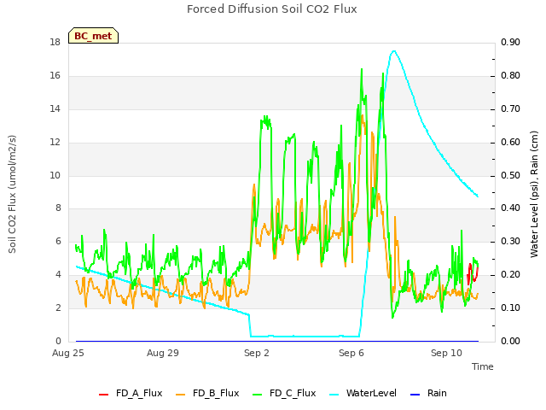
Task: Click the red FD_A_Flux line segment
Action: [473, 273]
